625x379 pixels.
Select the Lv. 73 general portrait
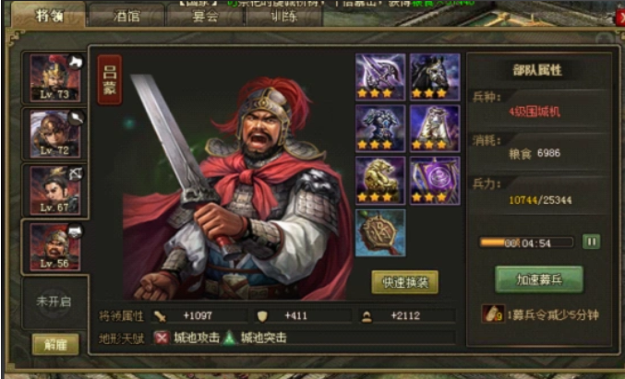pos(55,78)
